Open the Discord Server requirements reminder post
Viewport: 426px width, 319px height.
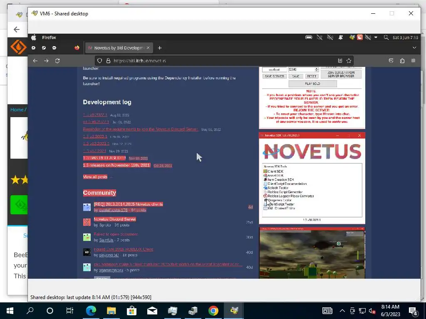coord(141,129)
